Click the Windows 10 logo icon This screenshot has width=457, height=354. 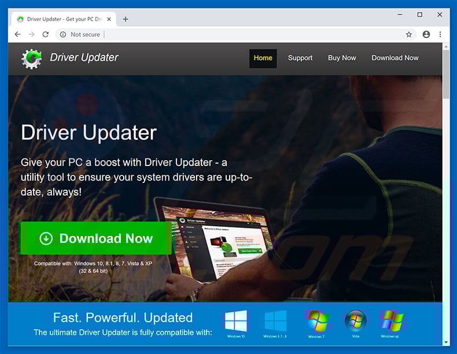coord(236,320)
